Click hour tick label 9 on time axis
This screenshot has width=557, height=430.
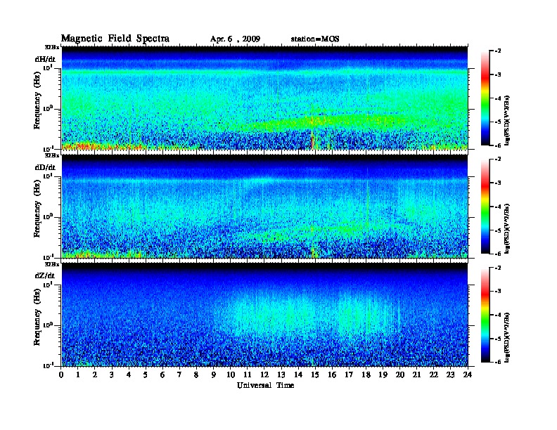pos(214,374)
